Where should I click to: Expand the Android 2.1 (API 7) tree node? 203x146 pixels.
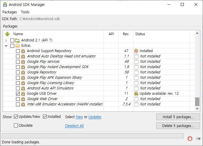6,41
